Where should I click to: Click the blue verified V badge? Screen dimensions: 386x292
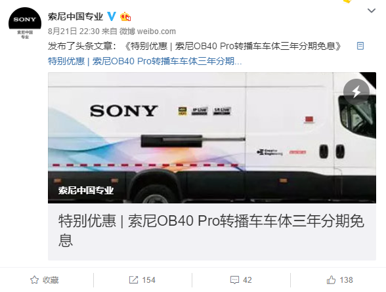click(112, 16)
